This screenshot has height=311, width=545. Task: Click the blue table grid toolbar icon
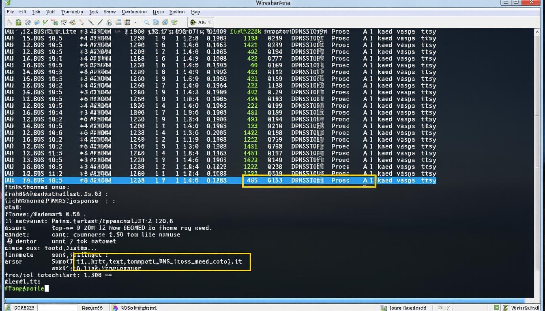(127, 22)
